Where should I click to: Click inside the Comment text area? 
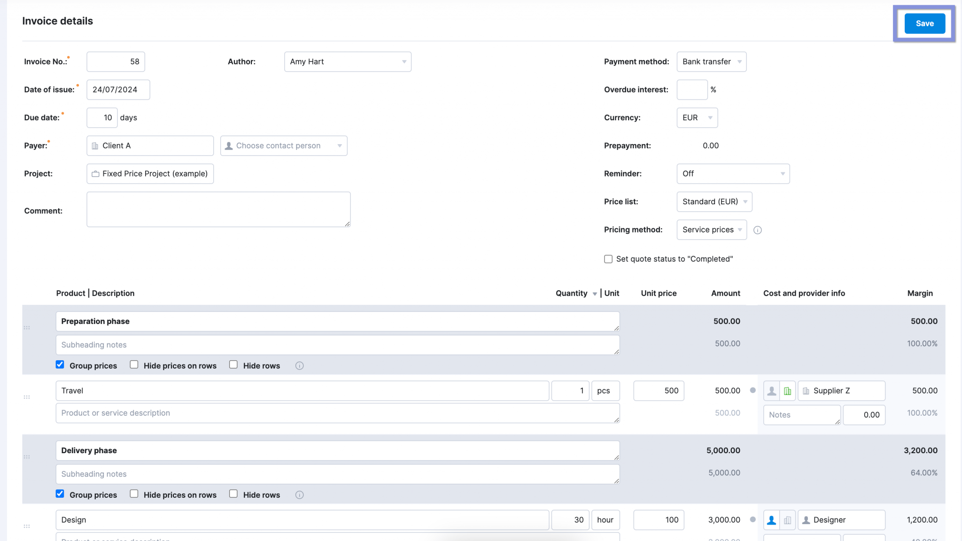(x=218, y=209)
